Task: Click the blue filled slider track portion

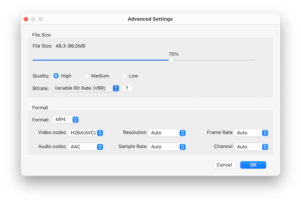Action: click(x=102, y=60)
